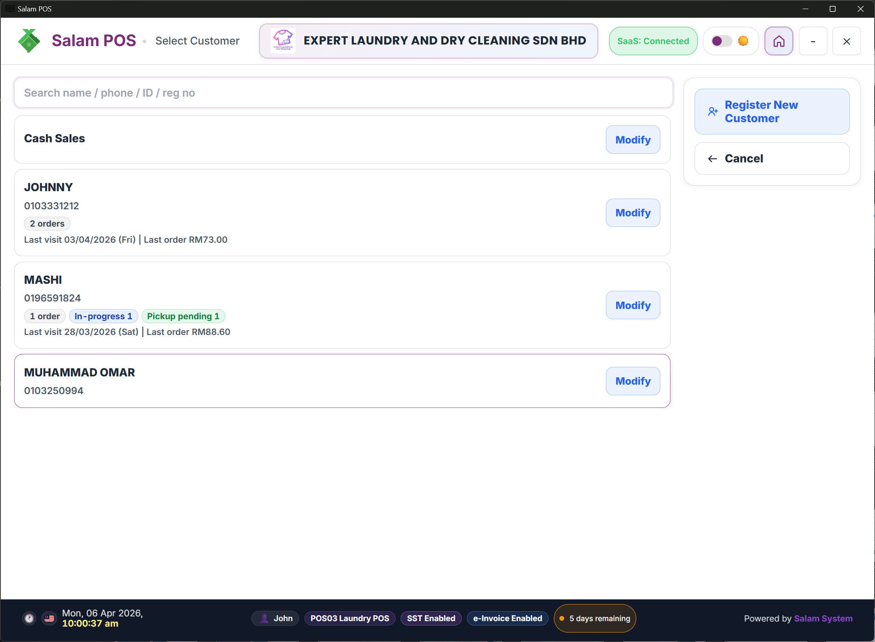This screenshot has width=875, height=642.
Task: Click the e-Invoice Enabled status chip
Action: [x=507, y=618]
